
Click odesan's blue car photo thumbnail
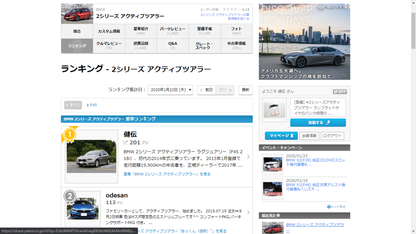coord(83,209)
